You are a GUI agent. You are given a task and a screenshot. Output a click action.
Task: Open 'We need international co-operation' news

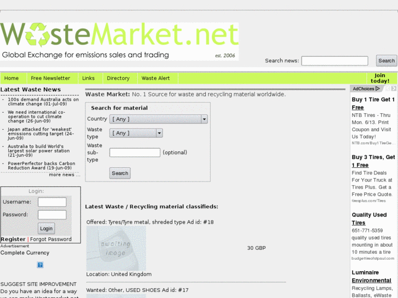pos(36,116)
